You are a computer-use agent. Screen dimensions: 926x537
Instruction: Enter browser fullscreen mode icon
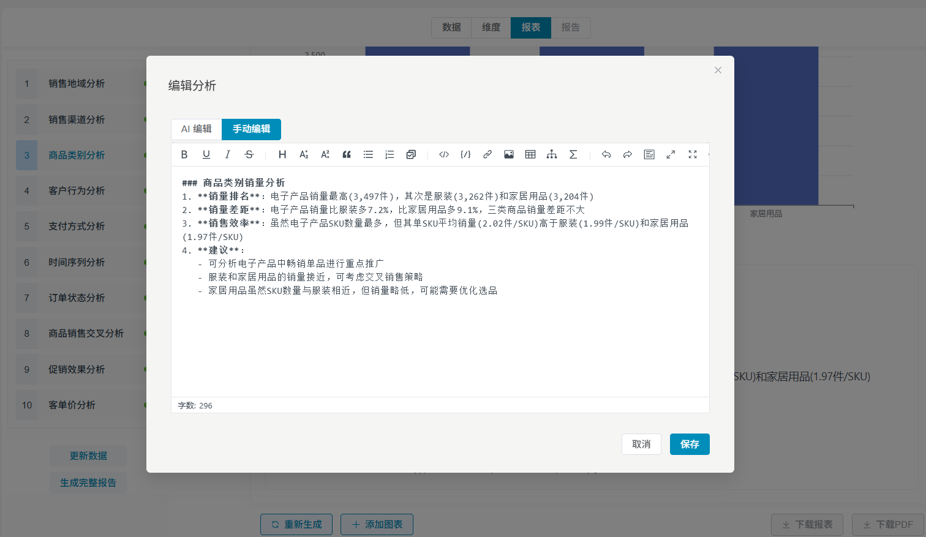coord(693,154)
